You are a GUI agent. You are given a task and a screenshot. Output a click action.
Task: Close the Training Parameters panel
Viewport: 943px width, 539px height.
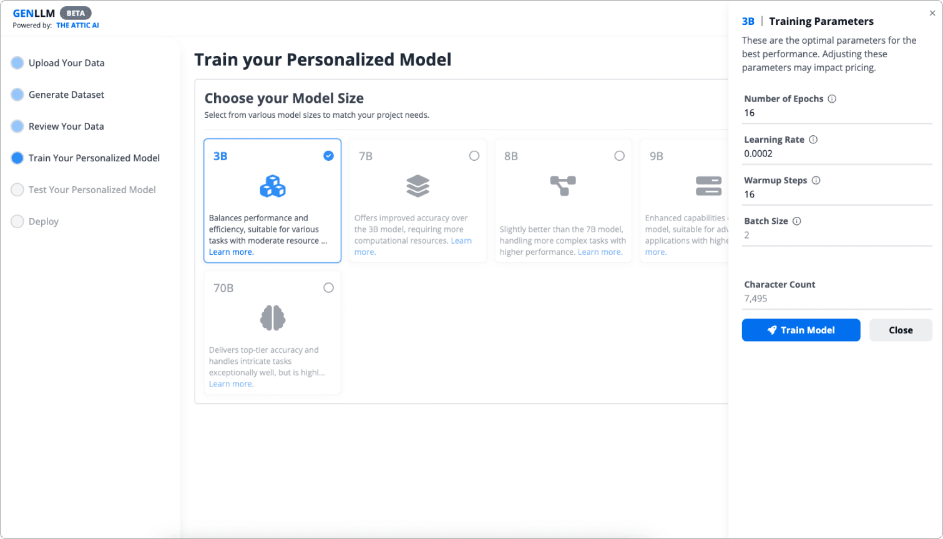[901, 330]
